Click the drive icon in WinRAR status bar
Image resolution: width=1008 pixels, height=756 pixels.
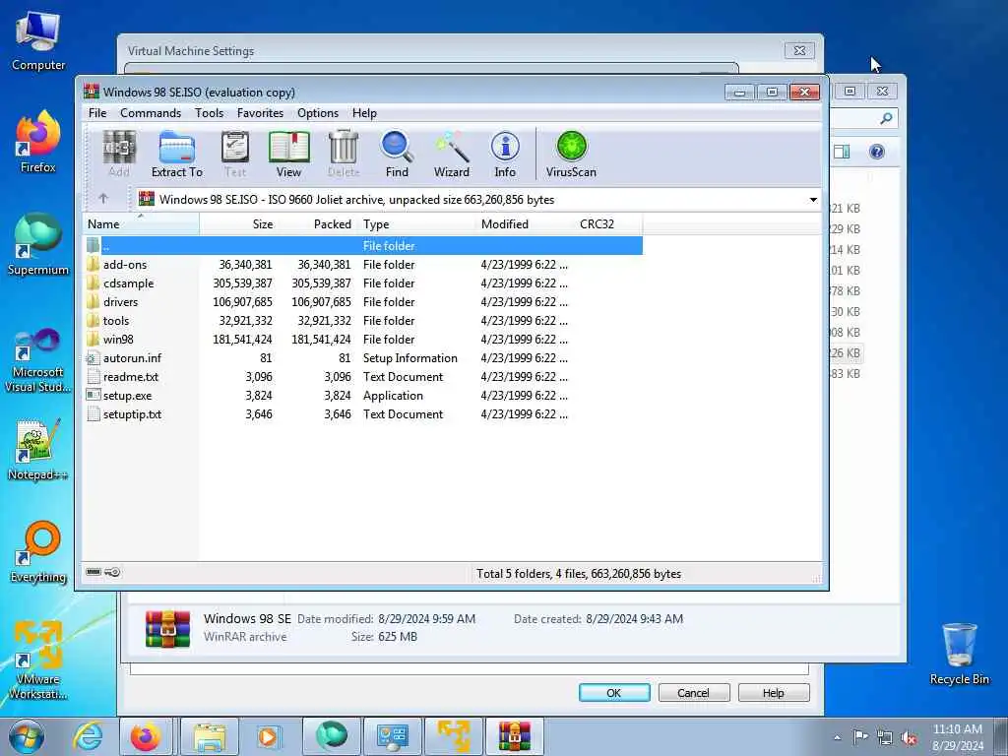pos(94,572)
